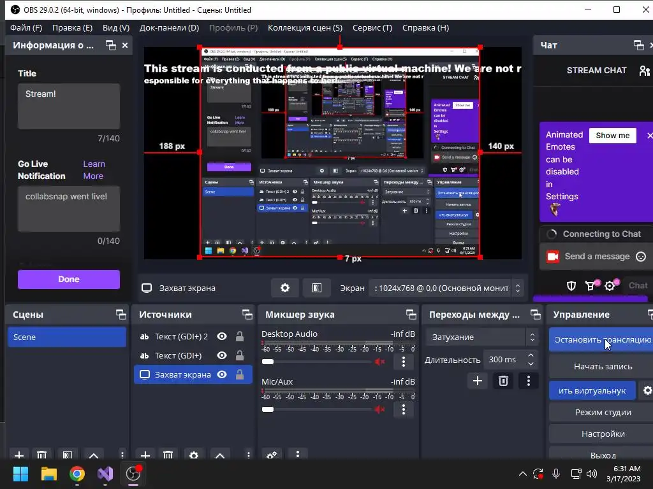The width and height of the screenshot is (653, 489).
Task: Open scene filters in Scenes toolbar
Action: coord(68,455)
